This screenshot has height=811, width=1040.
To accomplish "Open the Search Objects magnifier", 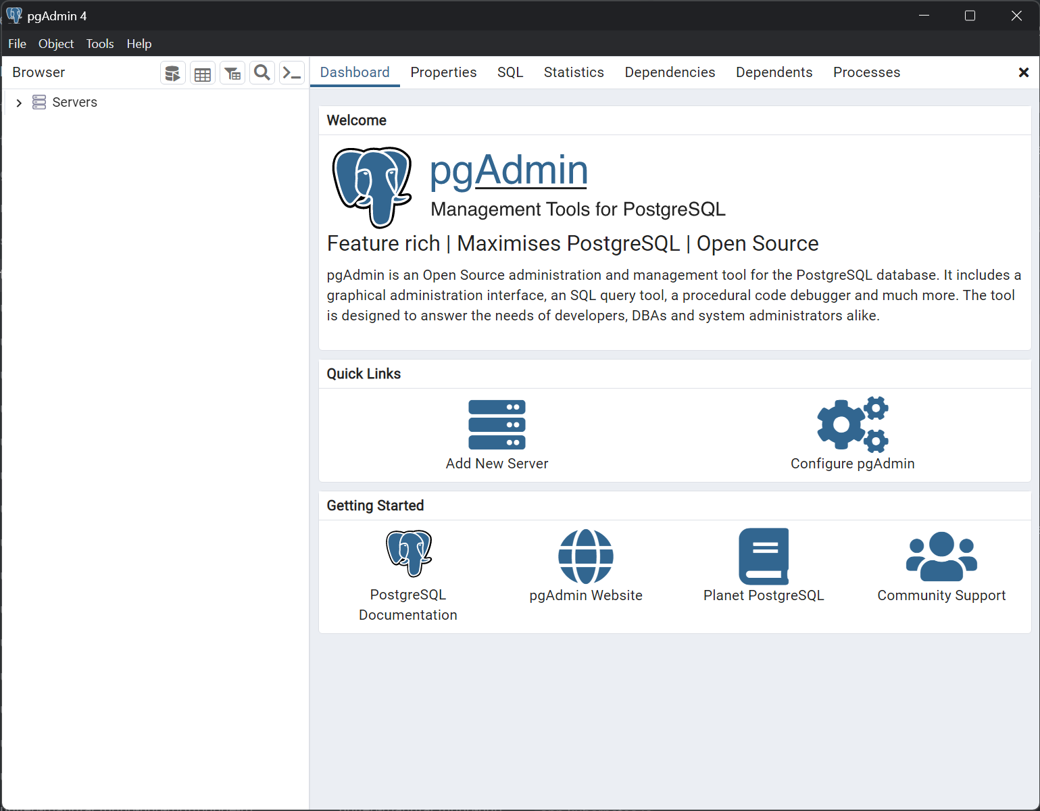I will [262, 72].
